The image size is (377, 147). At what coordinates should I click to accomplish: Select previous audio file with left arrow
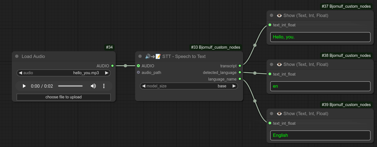(20, 73)
